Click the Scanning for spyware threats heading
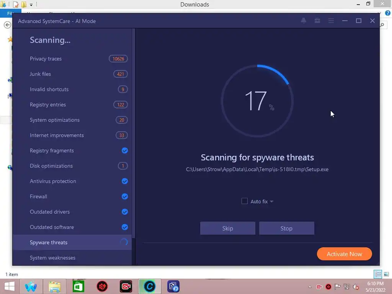 point(257,157)
